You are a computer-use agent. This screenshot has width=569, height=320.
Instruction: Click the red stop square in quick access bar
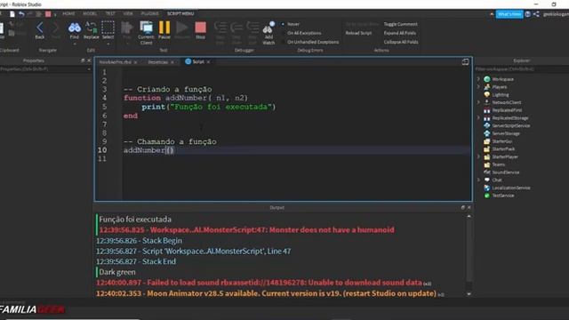(48, 14)
